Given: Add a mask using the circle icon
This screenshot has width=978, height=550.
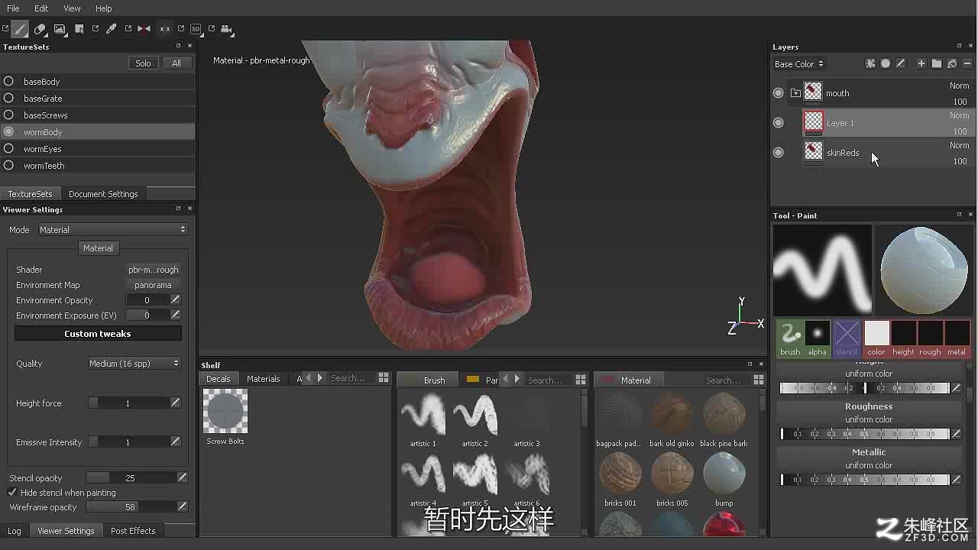Looking at the screenshot, I should pos(886,63).
